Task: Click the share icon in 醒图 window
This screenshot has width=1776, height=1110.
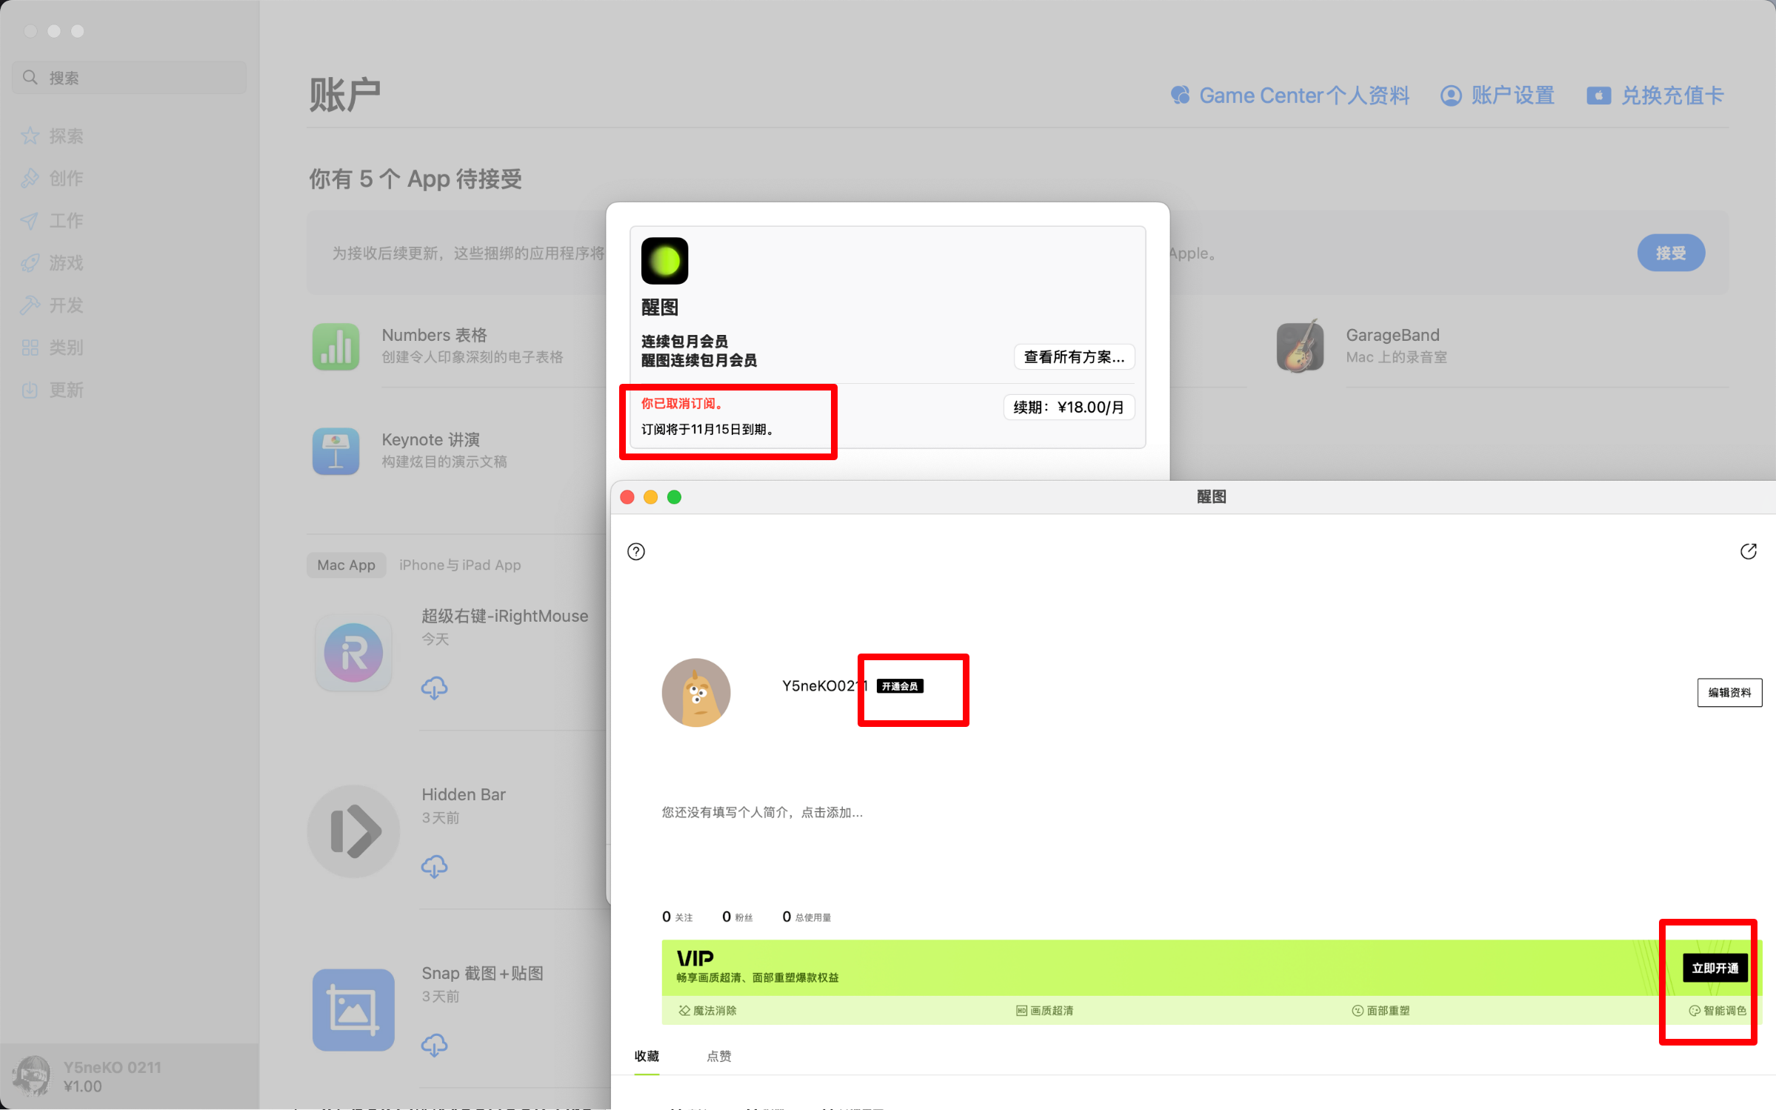Action: tap(1748, 551)
